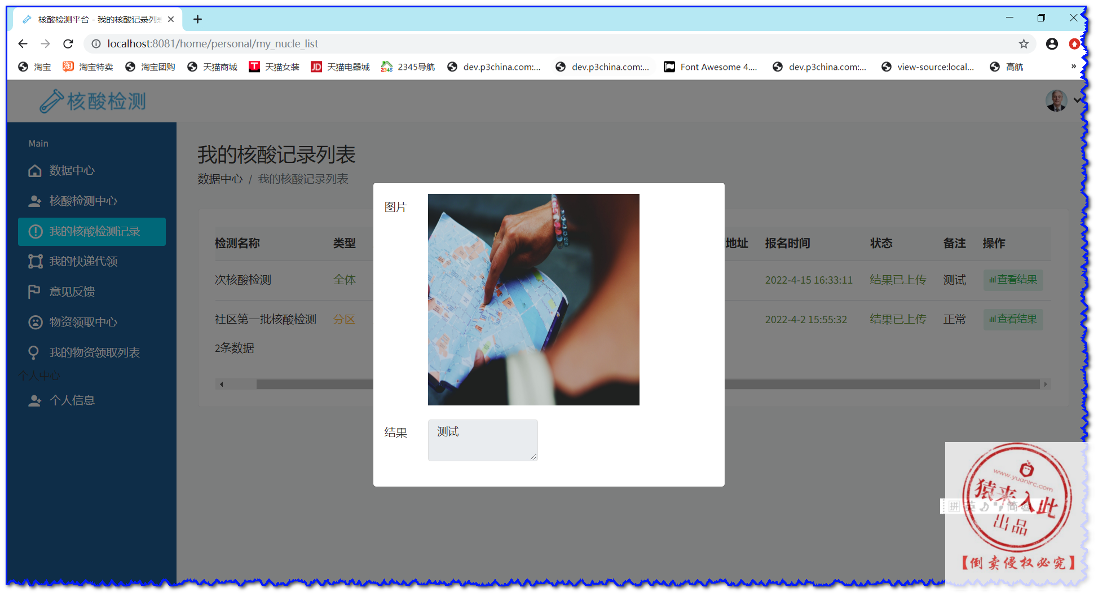Open the 淘宝 bookmark
1098x596 pixels.
point(34,67)
